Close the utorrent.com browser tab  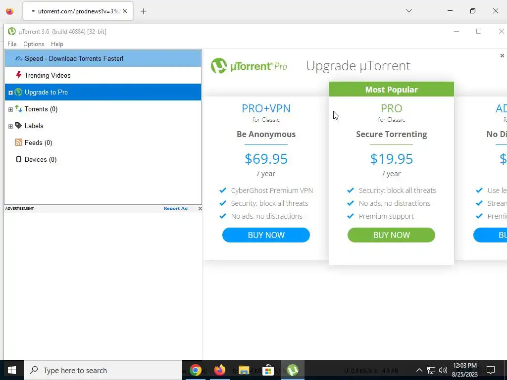[125, 11]
